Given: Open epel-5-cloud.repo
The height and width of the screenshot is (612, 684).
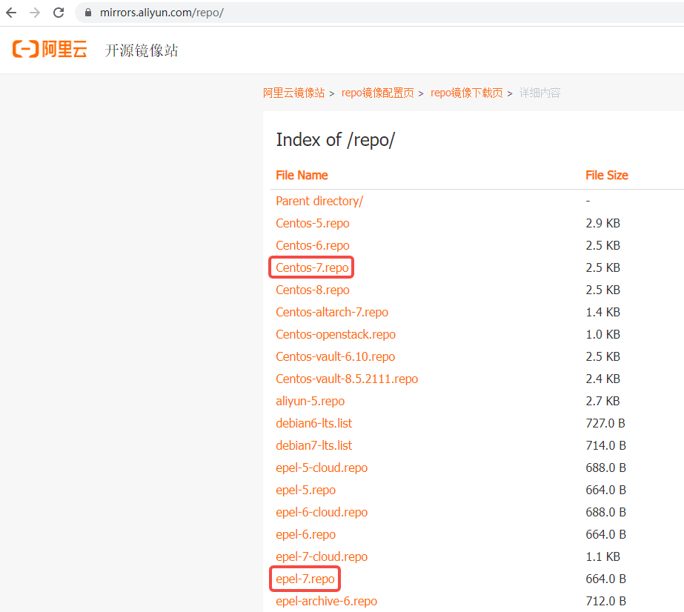Looking at the screenshot, I should (322, 468).
